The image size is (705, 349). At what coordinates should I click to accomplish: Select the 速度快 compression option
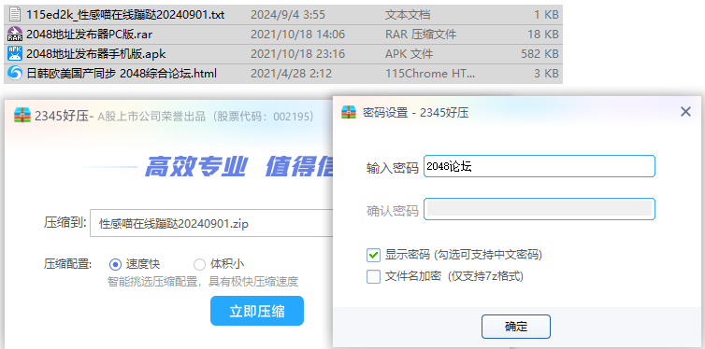pyautogui.click(x=116, y=265)
